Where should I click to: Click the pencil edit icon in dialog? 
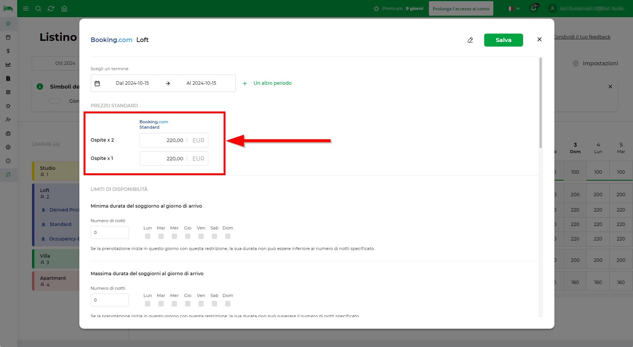[x=470, y=40]
